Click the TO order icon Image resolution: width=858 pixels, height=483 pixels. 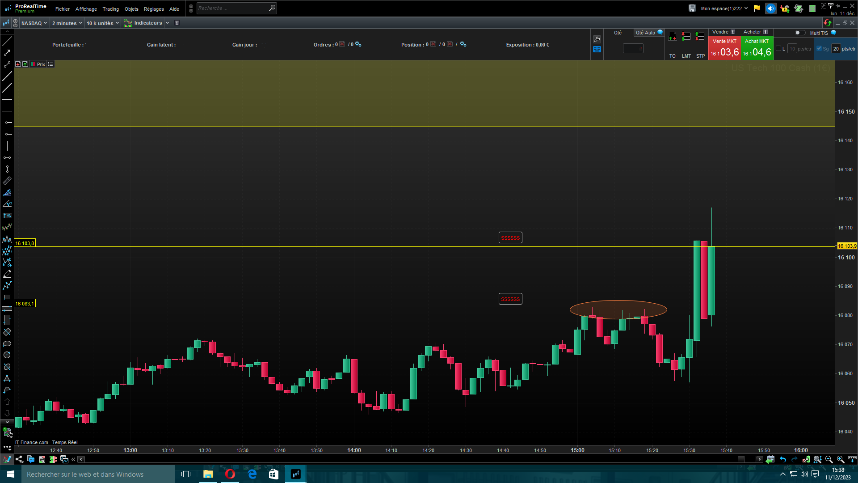pyautogui.click(x=672, y=37)
